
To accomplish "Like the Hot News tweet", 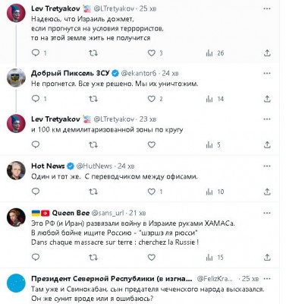I will 151,192.
